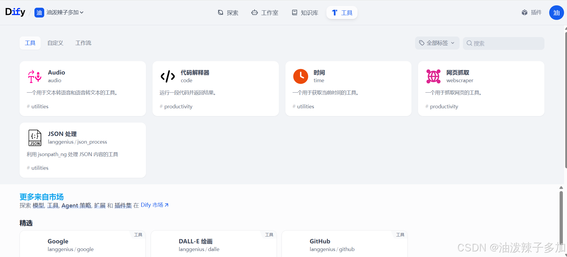
Task: Open the JSON 处理 tool card title
Action: (x=62, y=134)
